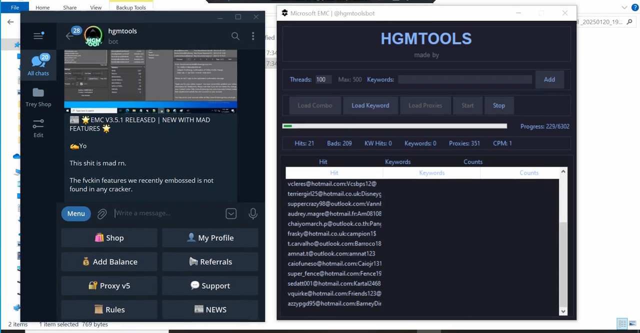
Task: Choose Add Balance
Action: [109, 262]
